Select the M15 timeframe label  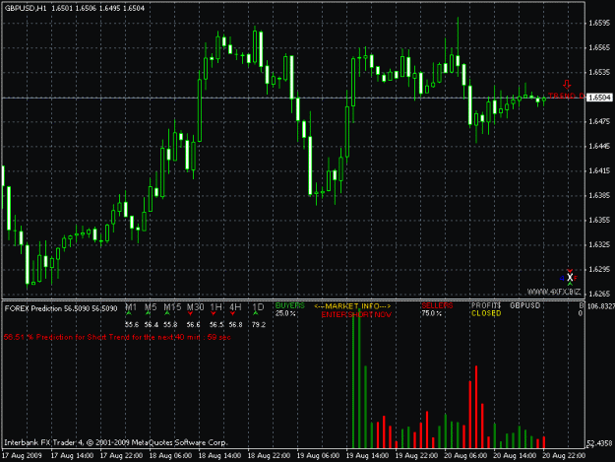[x=172, y=307]
